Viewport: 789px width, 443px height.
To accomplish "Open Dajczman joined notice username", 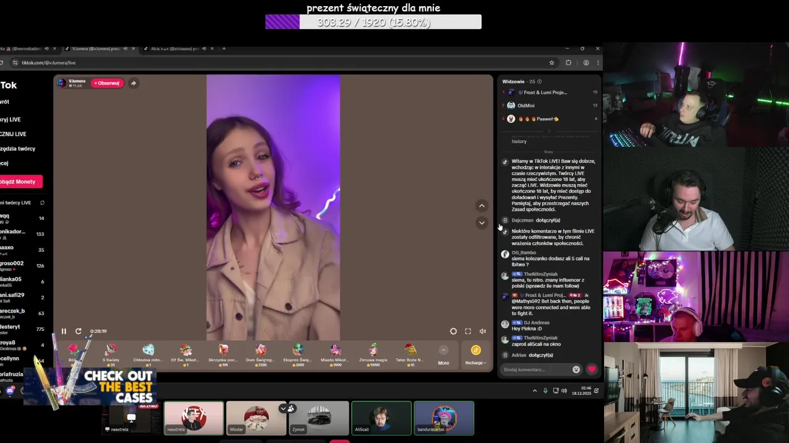I will [x=522, y=220].
